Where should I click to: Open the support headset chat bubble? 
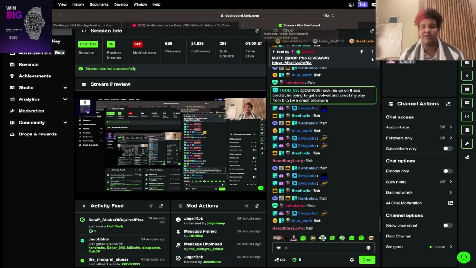click(x=464, y=257)
